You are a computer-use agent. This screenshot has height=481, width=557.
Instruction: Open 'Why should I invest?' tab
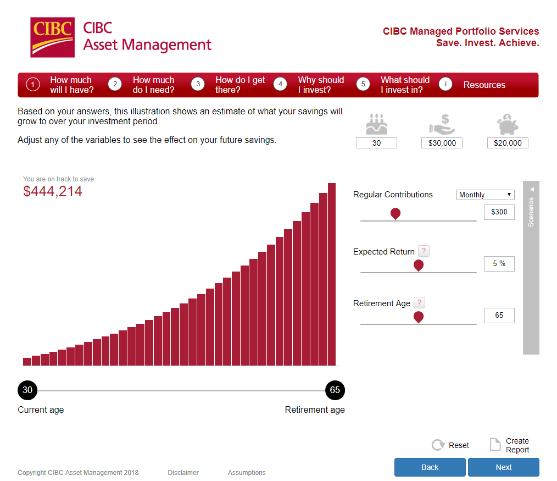321,85
